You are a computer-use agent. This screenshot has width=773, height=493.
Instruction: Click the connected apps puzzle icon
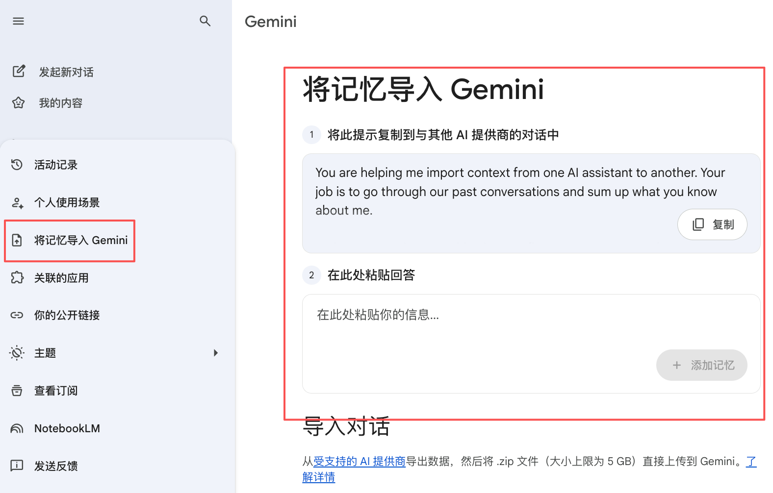(x=17, y=278)
